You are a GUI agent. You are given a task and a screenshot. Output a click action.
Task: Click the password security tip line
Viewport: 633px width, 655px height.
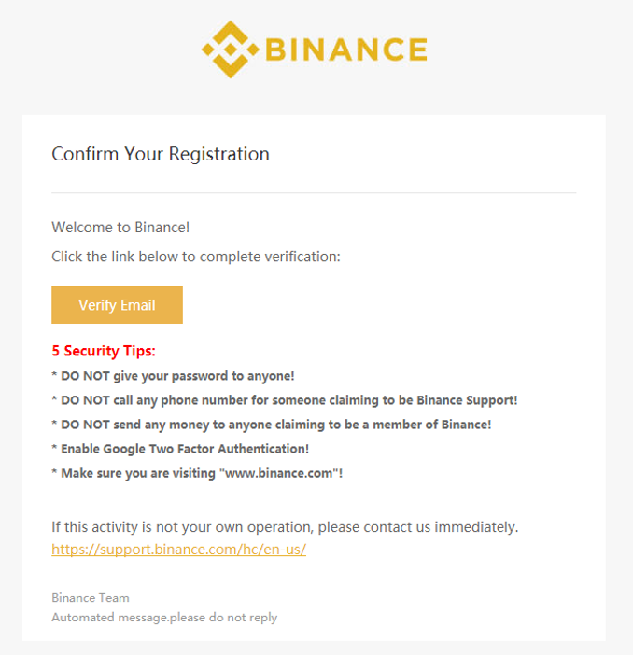click(x=173, y=376)
